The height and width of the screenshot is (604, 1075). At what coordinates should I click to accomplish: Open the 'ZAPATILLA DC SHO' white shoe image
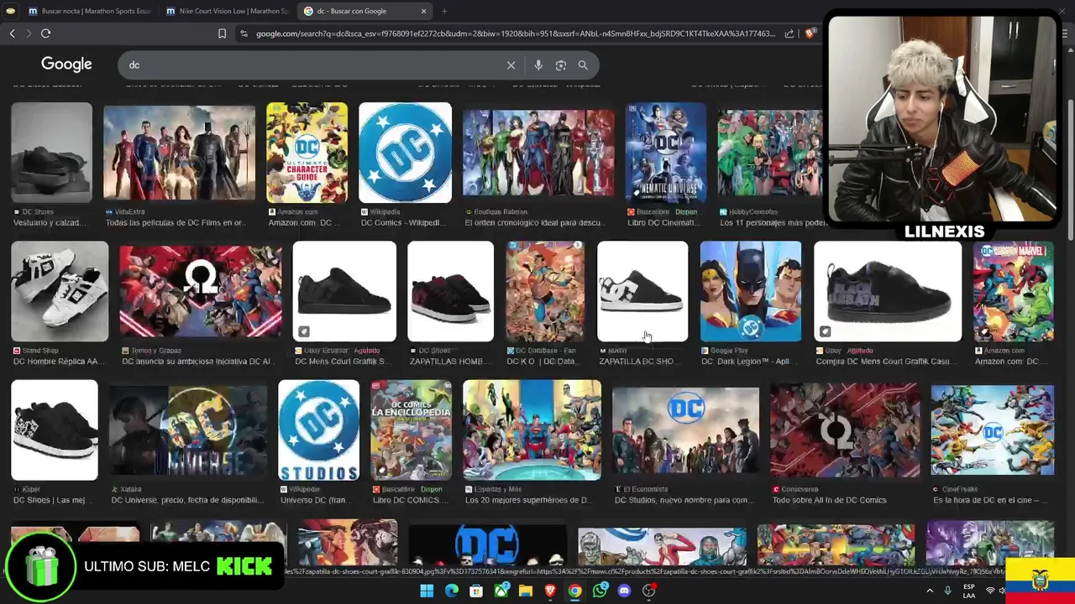pos(642,291)
